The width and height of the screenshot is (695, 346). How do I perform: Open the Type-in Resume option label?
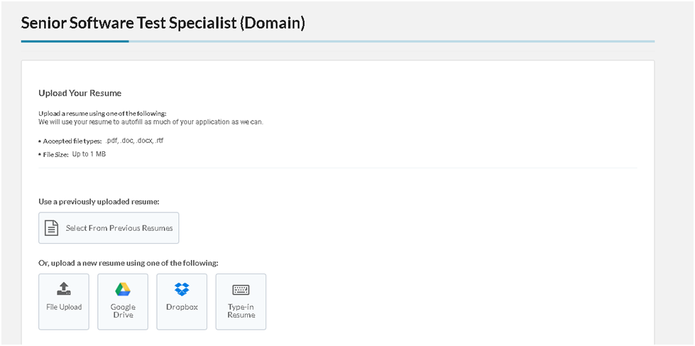(x=241, y=311)
